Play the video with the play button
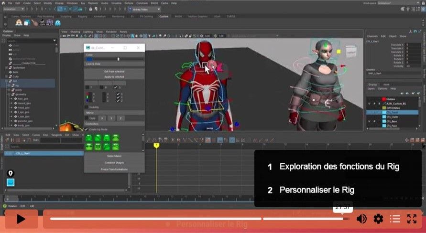This screenshot has height=233, width=426. pyautogui.click(x=21, y=219)
